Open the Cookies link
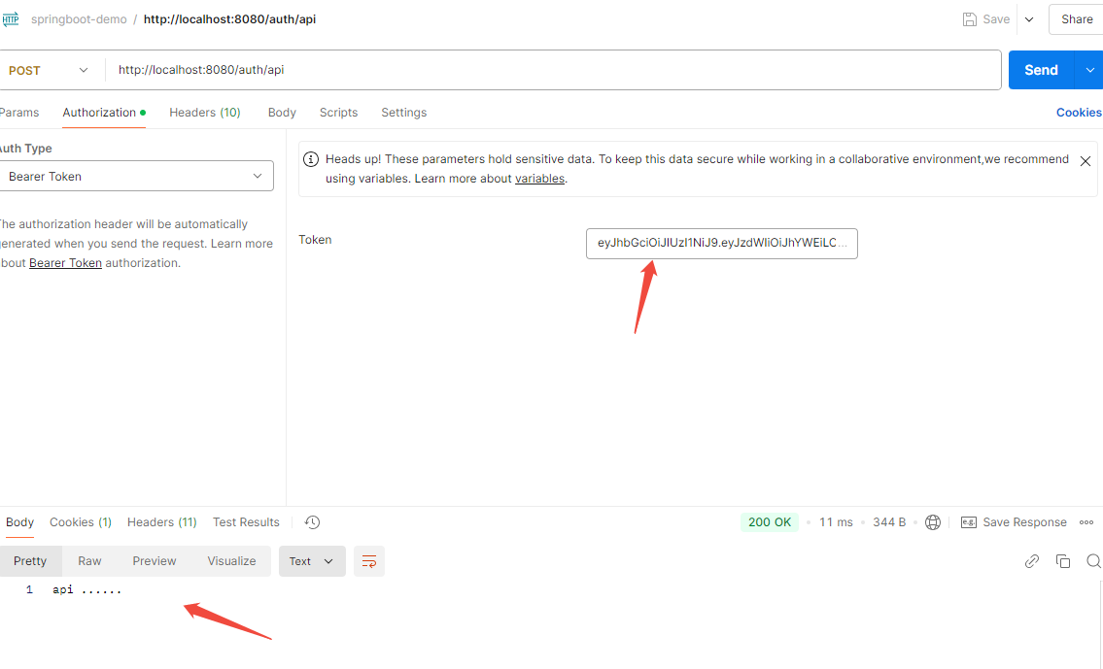1103x669 pixels. tap(1079, 113)
